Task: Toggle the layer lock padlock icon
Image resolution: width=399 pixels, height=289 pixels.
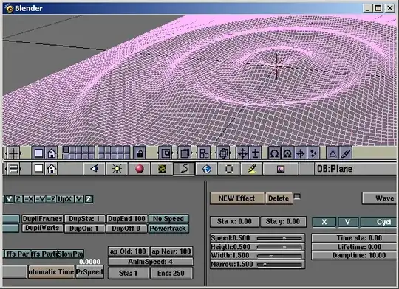Action: 140,153
